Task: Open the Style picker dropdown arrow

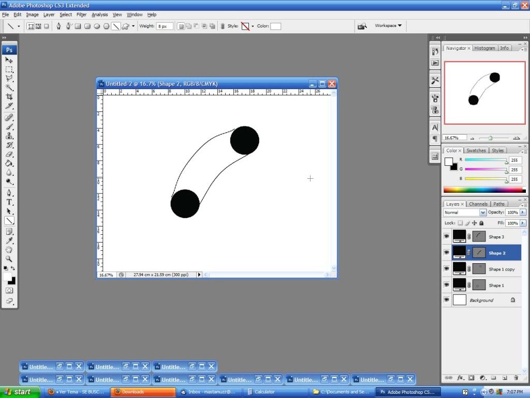Action: [253, 26]
